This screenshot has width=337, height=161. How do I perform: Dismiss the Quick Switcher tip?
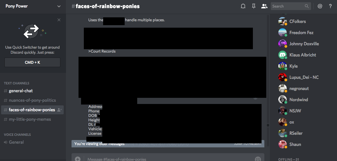[59, 20]
